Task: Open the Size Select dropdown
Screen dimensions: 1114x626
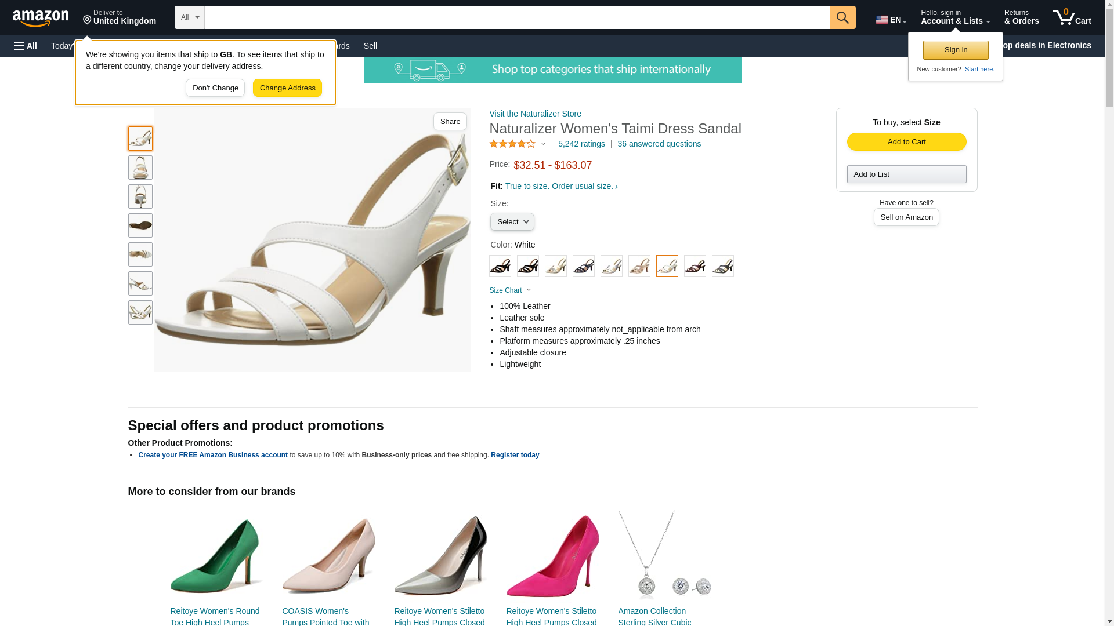Action: [x=512, y=222]
